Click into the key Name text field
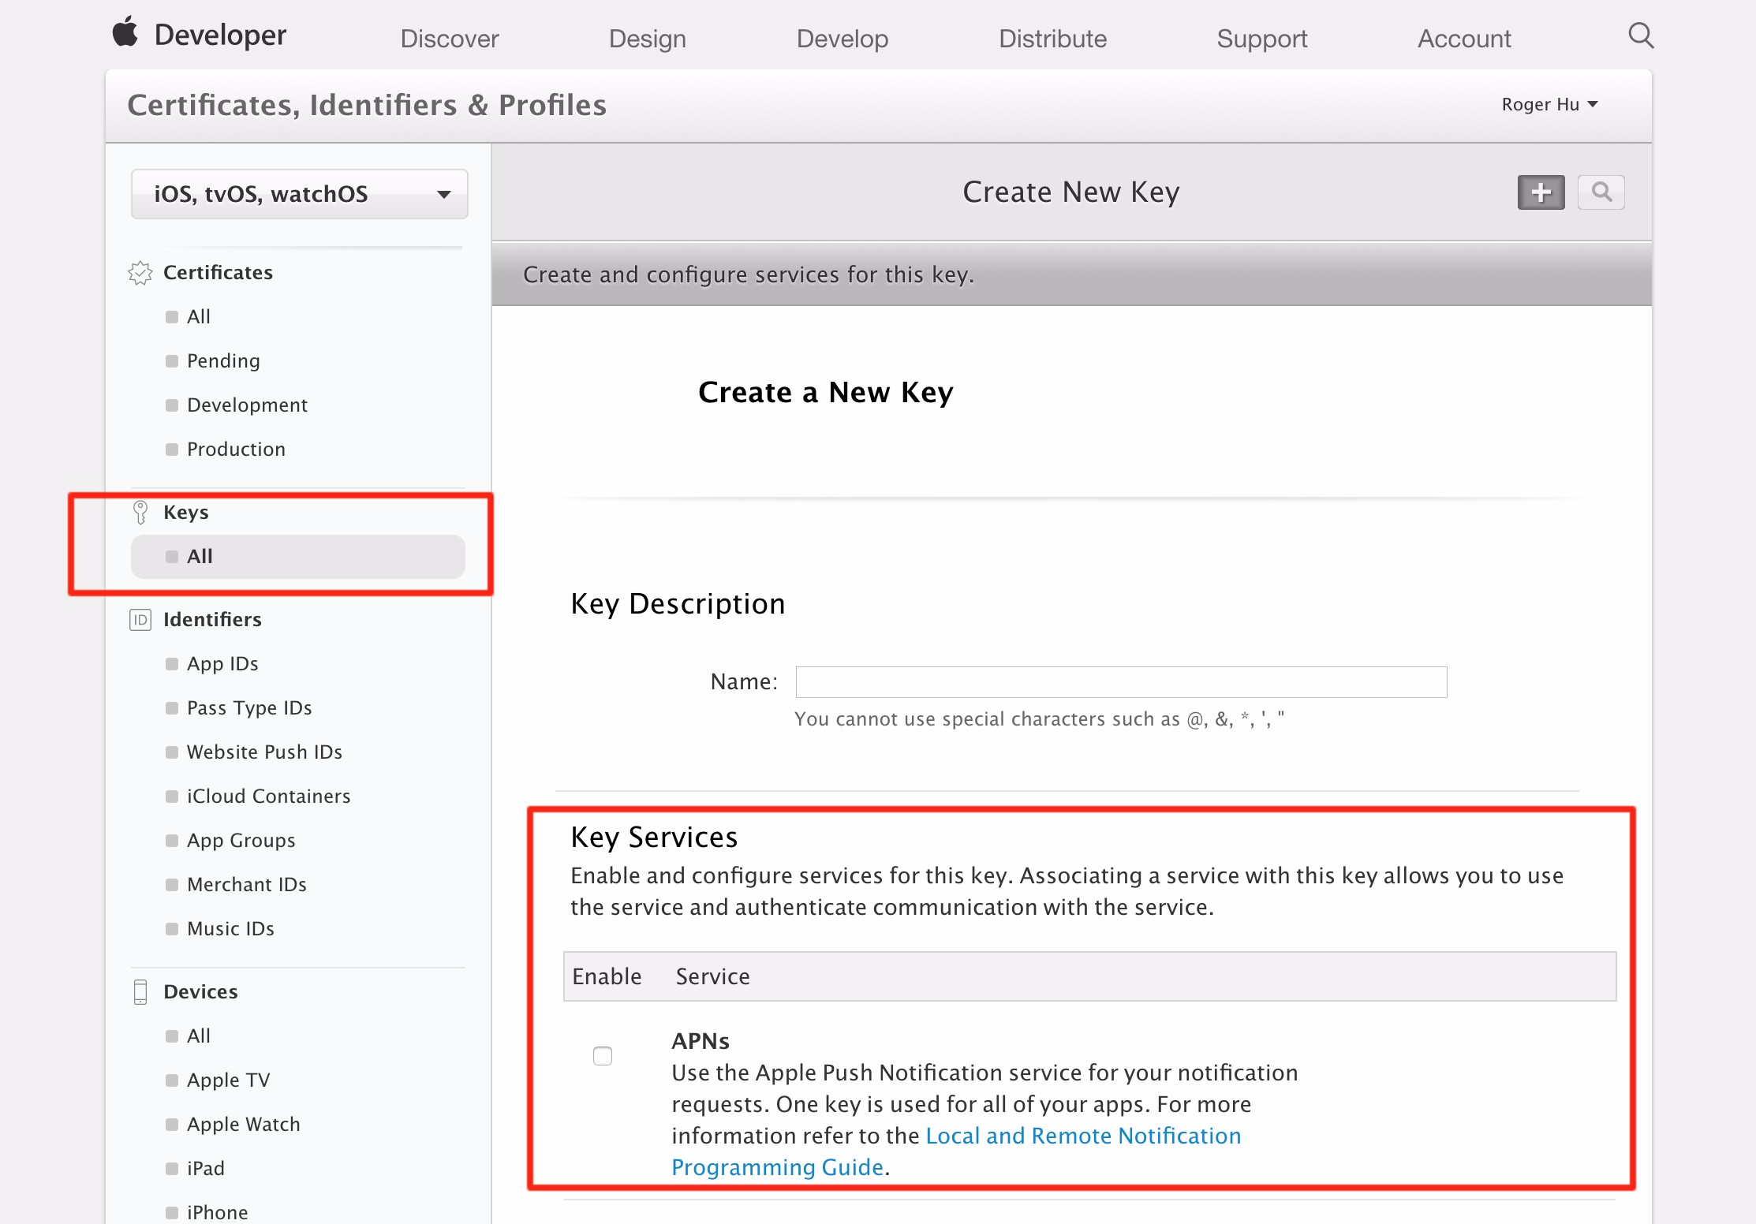This screenshot has height=1224, width=1756. coord(1121,682)
